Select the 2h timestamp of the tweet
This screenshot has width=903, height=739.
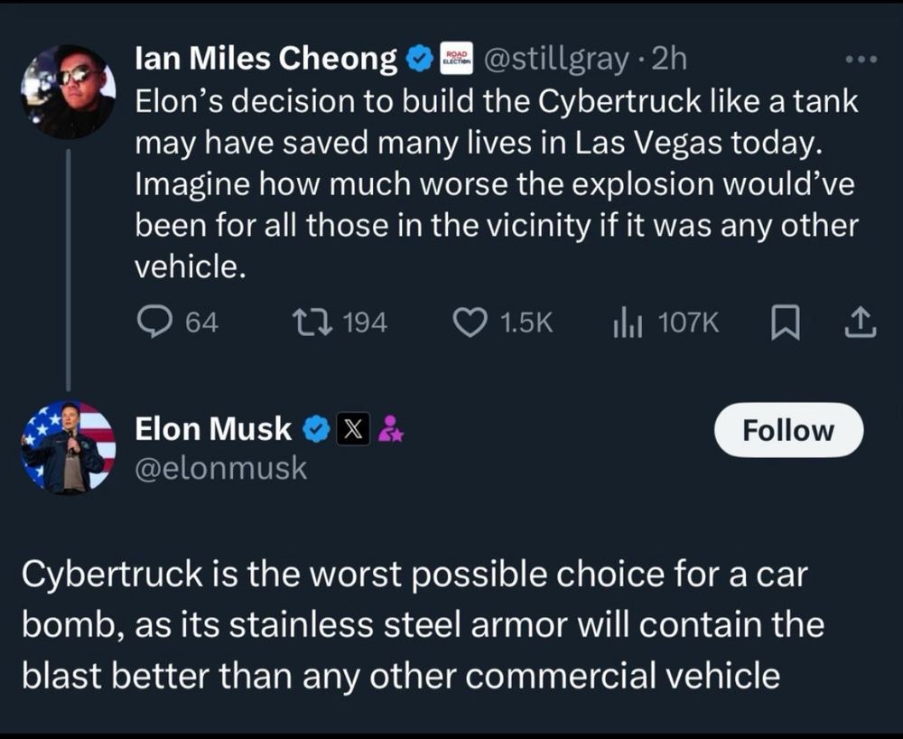coord(669,59)
